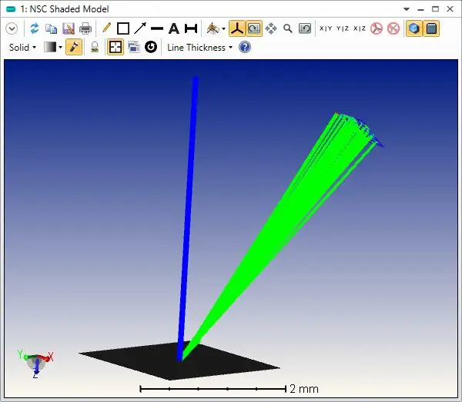Open the gradient background color dropdown
This screenshot has width=462, height=402.
click(53, 47)
